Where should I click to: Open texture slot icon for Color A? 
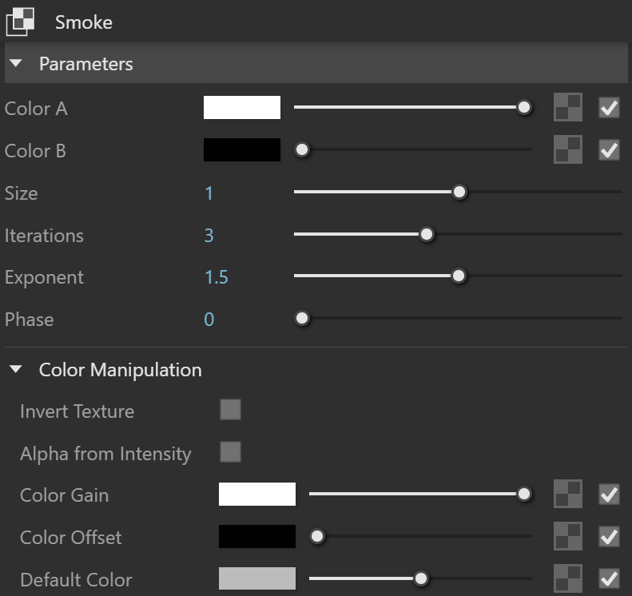click(568, 107)
